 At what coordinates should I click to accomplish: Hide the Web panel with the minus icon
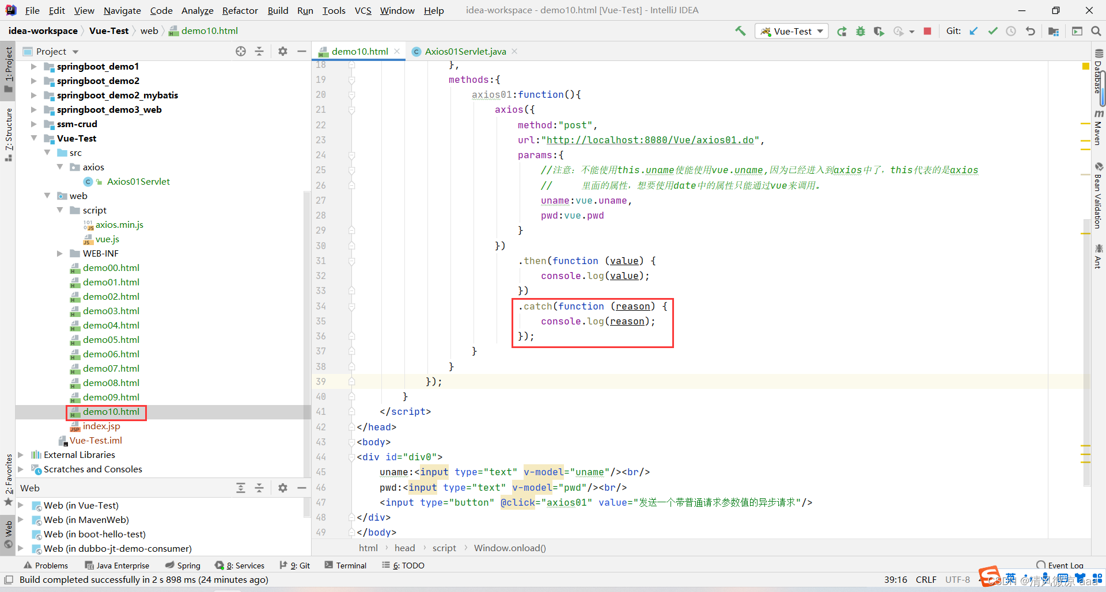301,488
